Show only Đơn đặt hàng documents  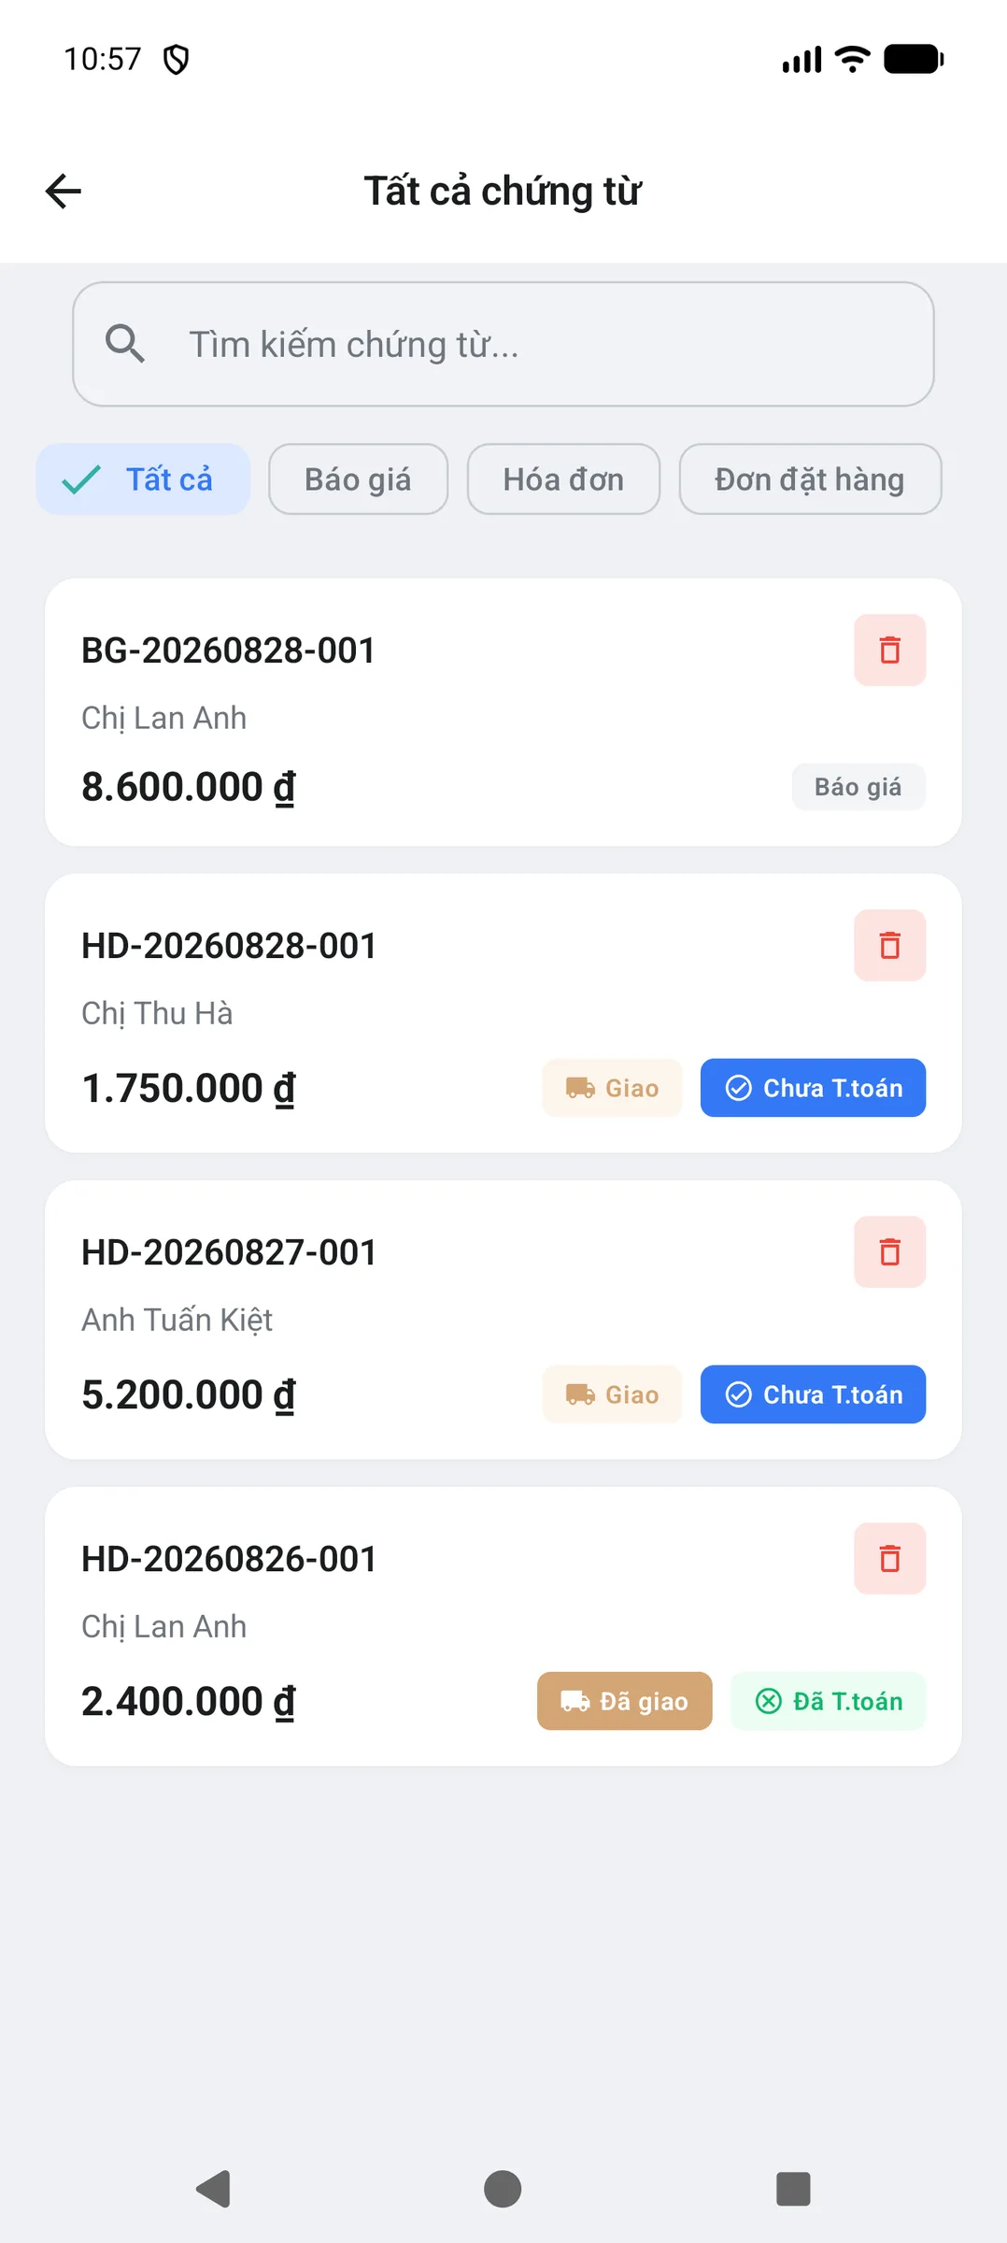pyautogui.click(x=810, y=479)
